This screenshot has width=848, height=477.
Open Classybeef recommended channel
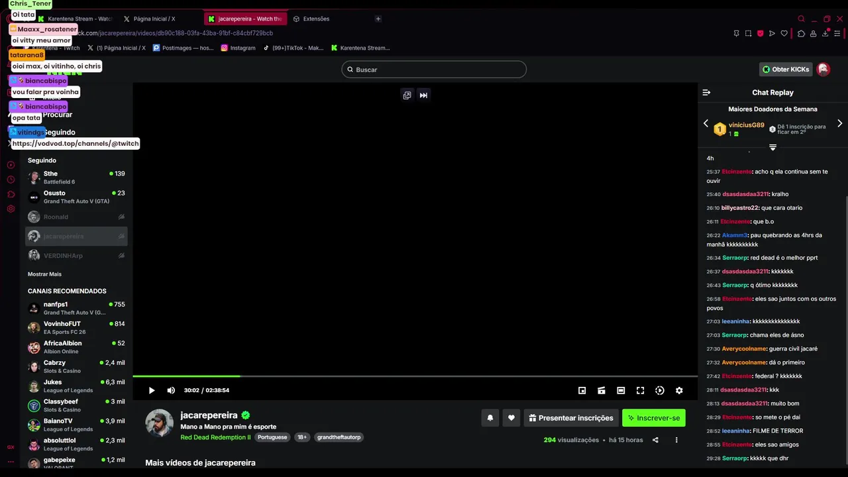click(77, 405)
